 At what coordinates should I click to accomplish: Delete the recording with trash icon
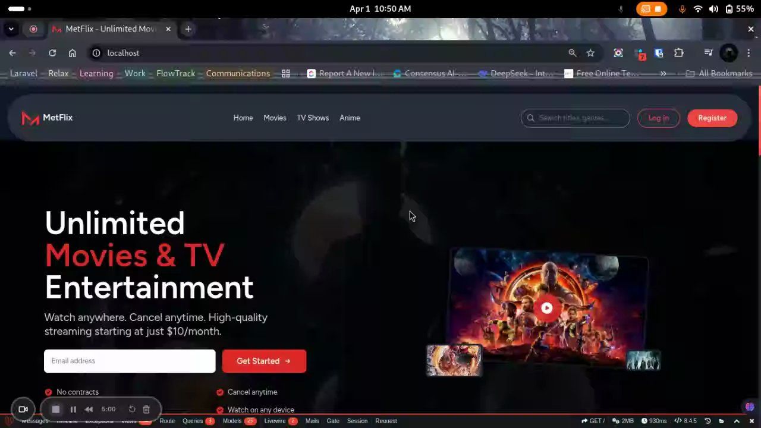[x=146, y=409]
